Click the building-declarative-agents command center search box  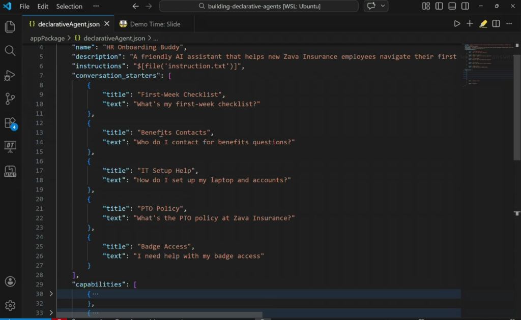tap(258, 6)
